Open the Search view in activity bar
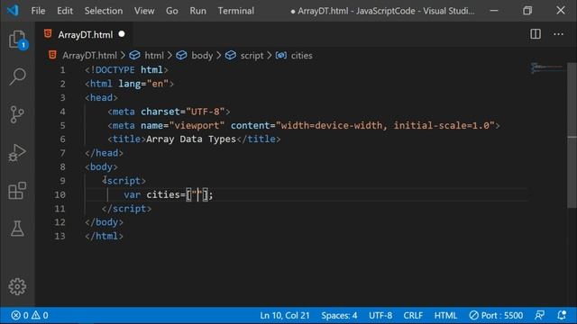 point(17,76)
